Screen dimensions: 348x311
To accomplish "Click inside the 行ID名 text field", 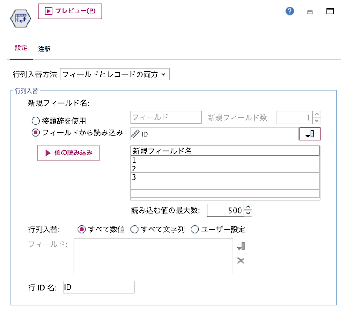I will pos(98,287).
